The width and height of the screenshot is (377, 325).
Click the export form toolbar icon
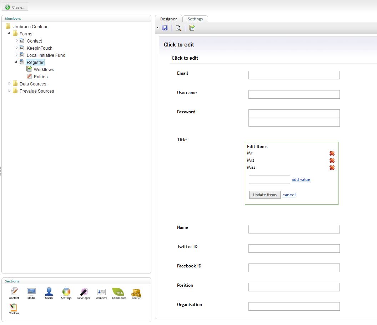point(192,28)
